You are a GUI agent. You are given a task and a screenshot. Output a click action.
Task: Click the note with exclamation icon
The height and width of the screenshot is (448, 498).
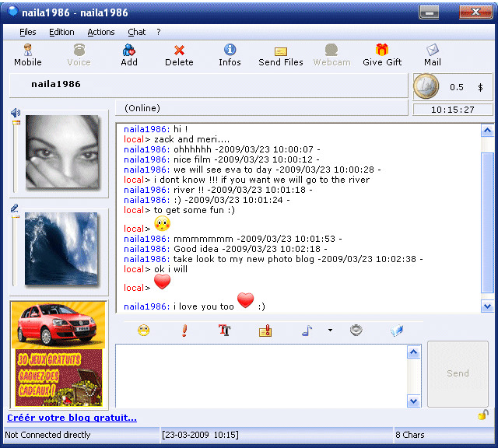coord(265,331)
